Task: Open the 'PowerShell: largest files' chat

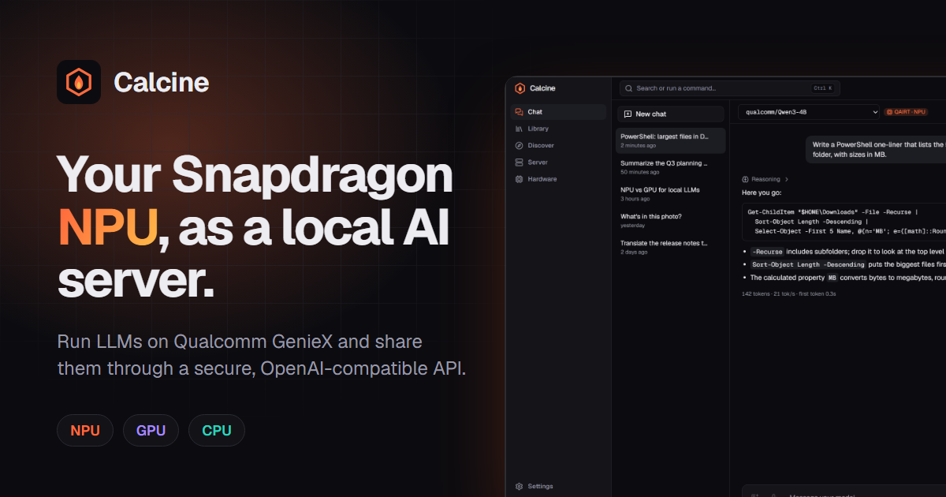Action: [670, 140]
